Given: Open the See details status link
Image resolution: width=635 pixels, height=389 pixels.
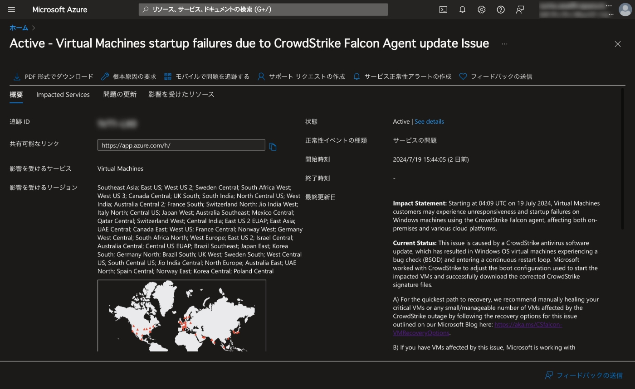Looking at the screenshot, I should 429,122.
